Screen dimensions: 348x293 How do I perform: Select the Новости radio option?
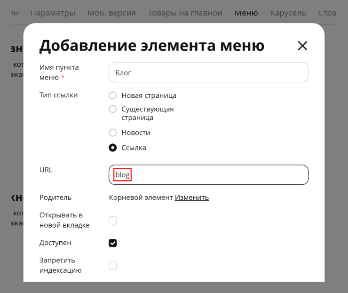coord(112,133)
